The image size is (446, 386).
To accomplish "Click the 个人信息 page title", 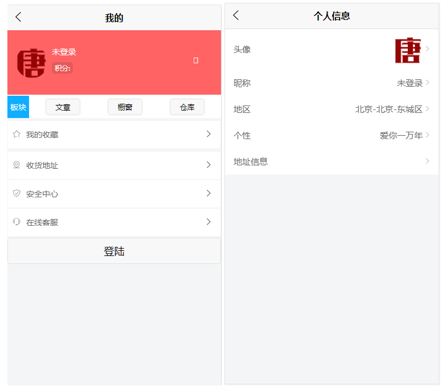I will click(332, 16).
